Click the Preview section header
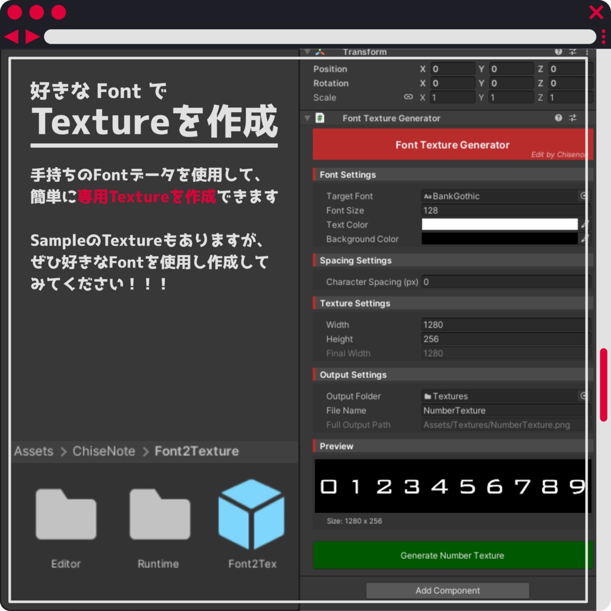This screenshot has width=611, height=611. pos(453,446)
